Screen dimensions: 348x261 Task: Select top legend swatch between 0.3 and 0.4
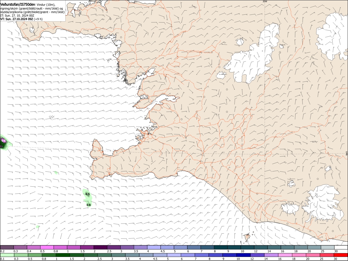(20, 247)
